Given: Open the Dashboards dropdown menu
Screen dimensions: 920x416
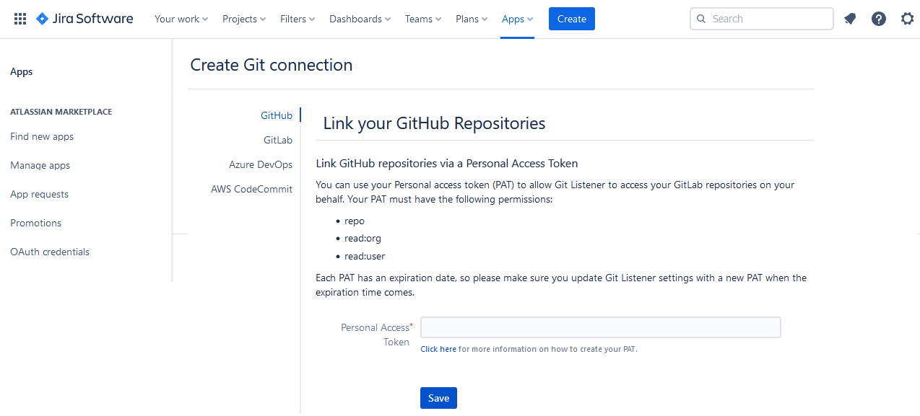Looking at the screenshot, I should coord(360,19).
